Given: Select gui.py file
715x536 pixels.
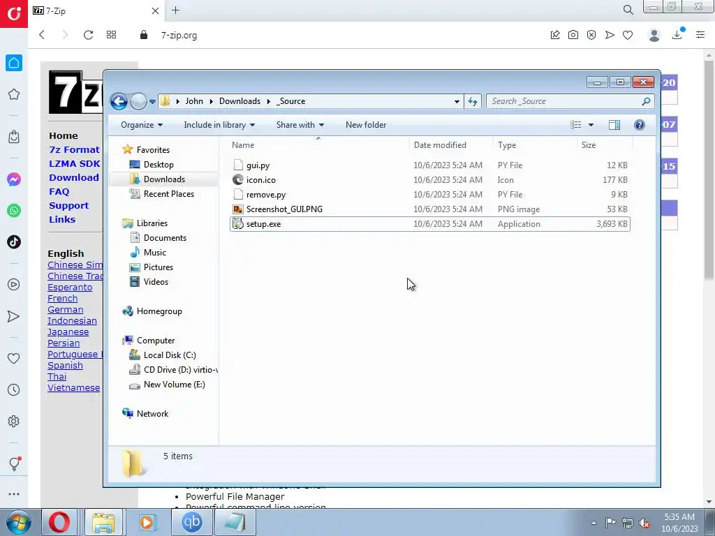Looking at the screenshot, I should [x=430, y=165].
